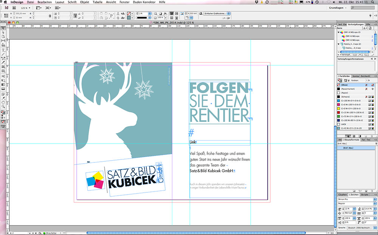This screenshot has height=235, width=378.
Task: Select the [Einf. Abs.] paragraph style
Action: pos(349,148)
